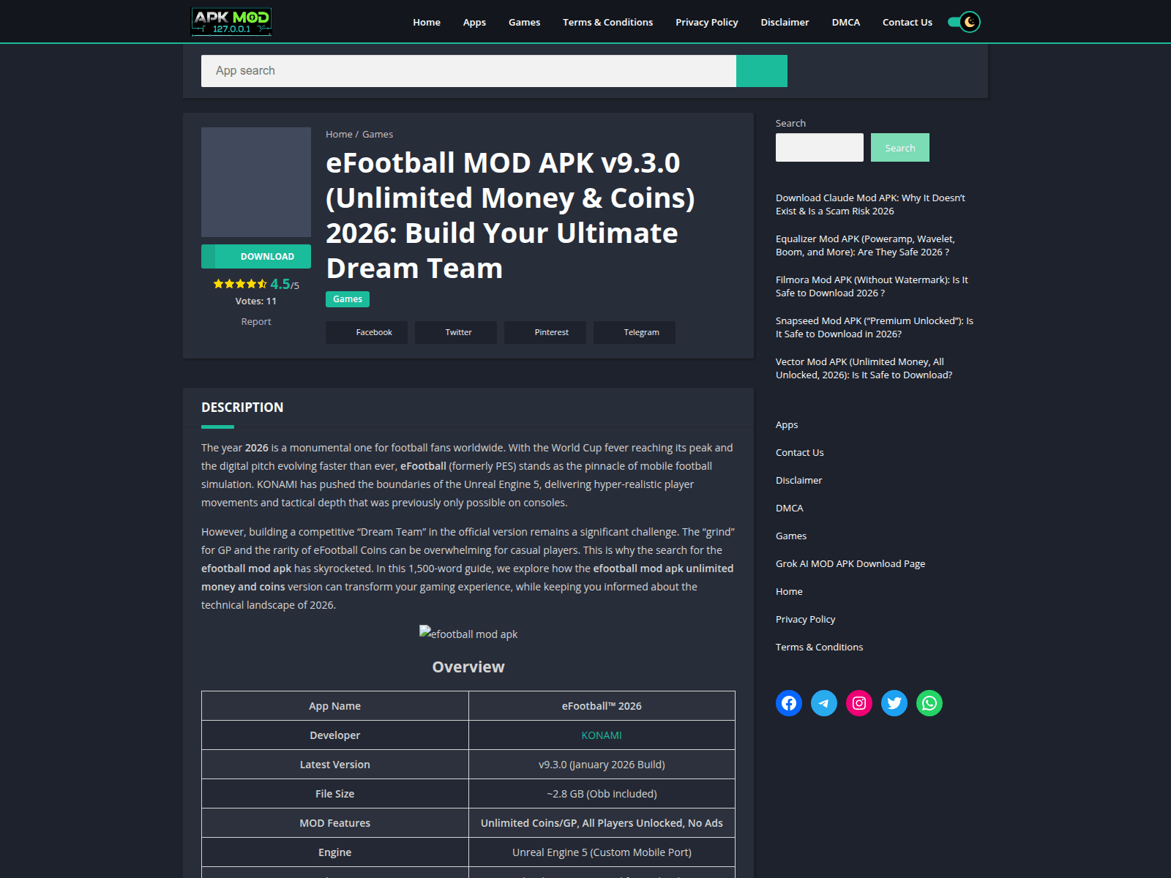
Task: Click the DESCRIPTION section heading
Action: [242, 408]
